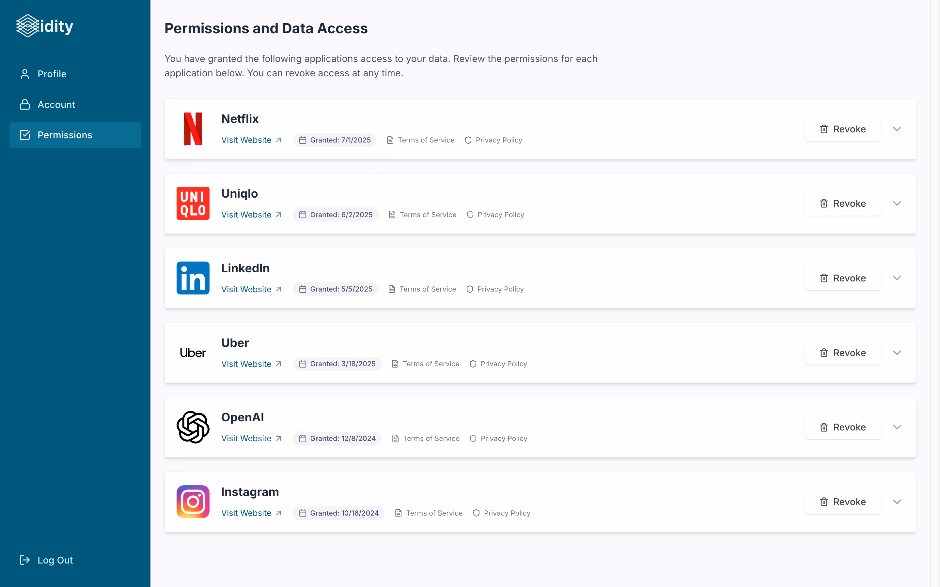The image size is (940, 587).
Task: View Netflix Privacy Policy
Action: [x=494, y=140]
